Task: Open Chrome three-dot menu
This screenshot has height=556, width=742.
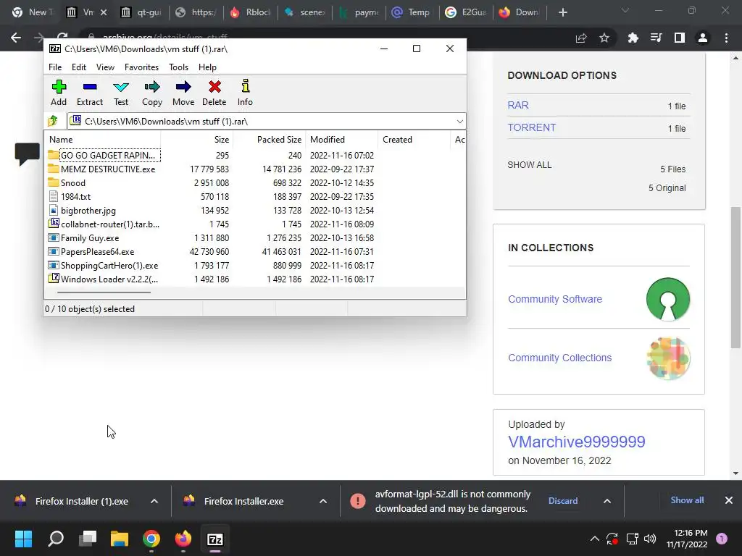Action: tap(726, 38)
